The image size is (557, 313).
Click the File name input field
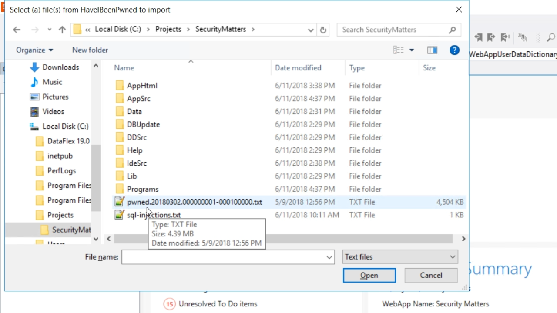tap(223, 257)
